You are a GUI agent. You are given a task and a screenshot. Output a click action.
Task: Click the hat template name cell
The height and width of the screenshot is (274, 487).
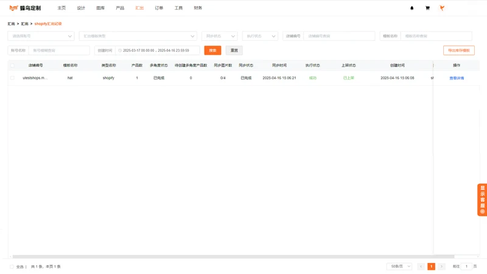70,78
